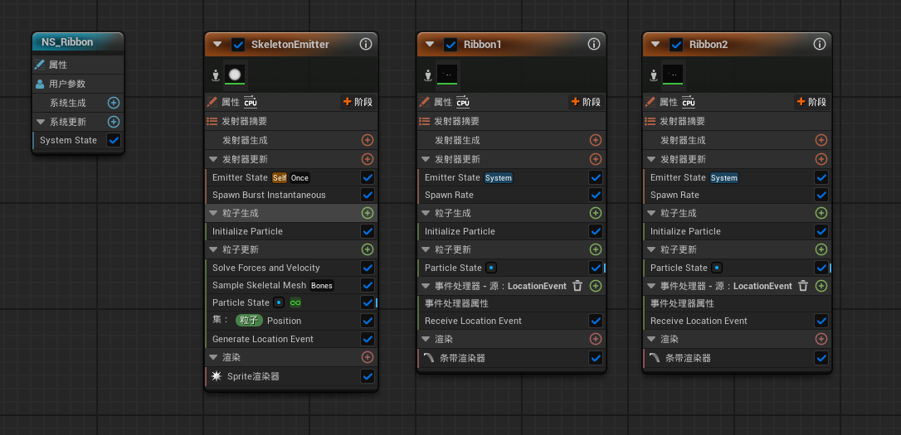Add module to SkeletonEmitter 发射器更新

pyautogui.click(x=368, y=159)
